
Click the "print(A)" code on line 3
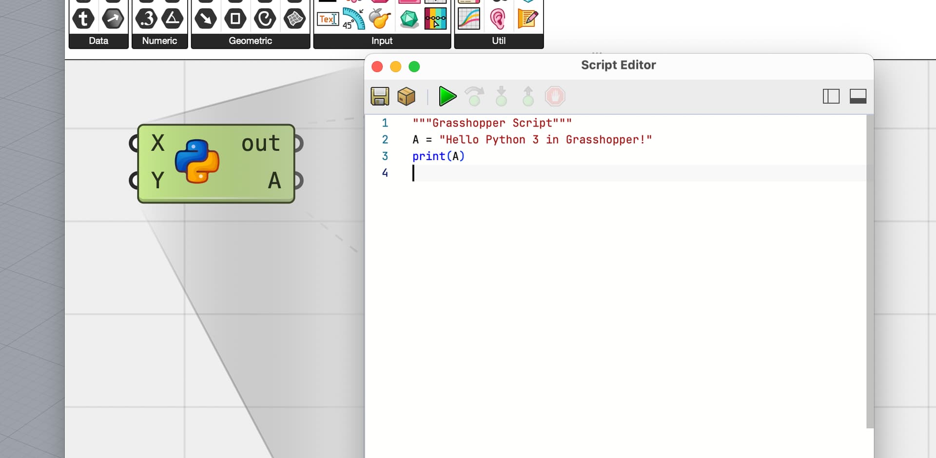[439, 156]
